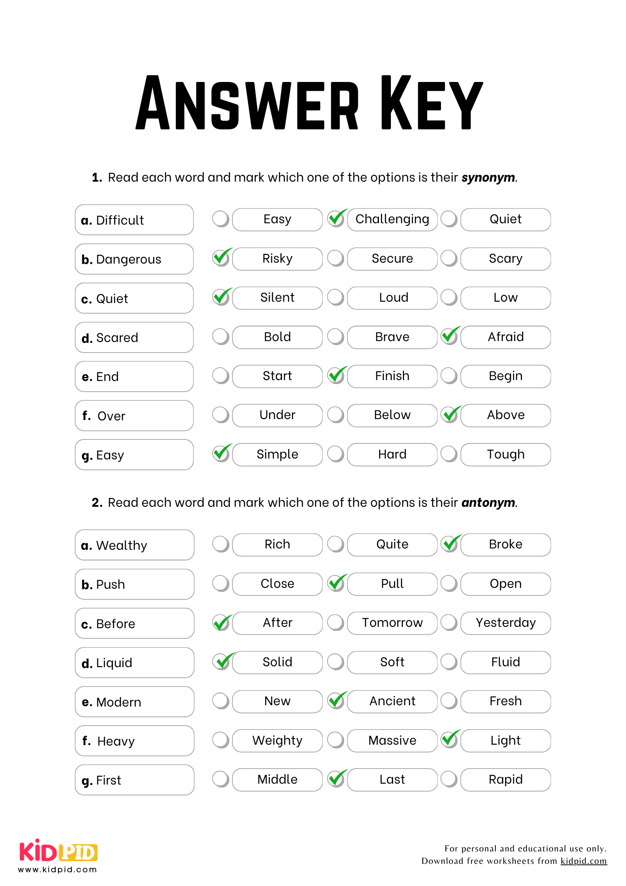Click the Answer Key title
This screenshot has height=886, width=626.
coord(309,103)
